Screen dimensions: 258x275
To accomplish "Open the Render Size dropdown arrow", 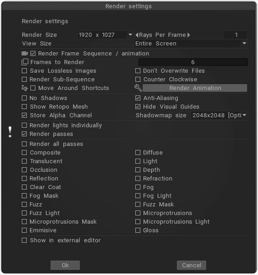I will [x=130, y=35].
